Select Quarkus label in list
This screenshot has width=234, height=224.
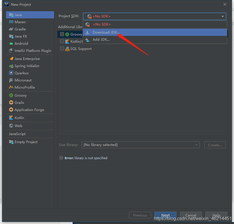21,73
